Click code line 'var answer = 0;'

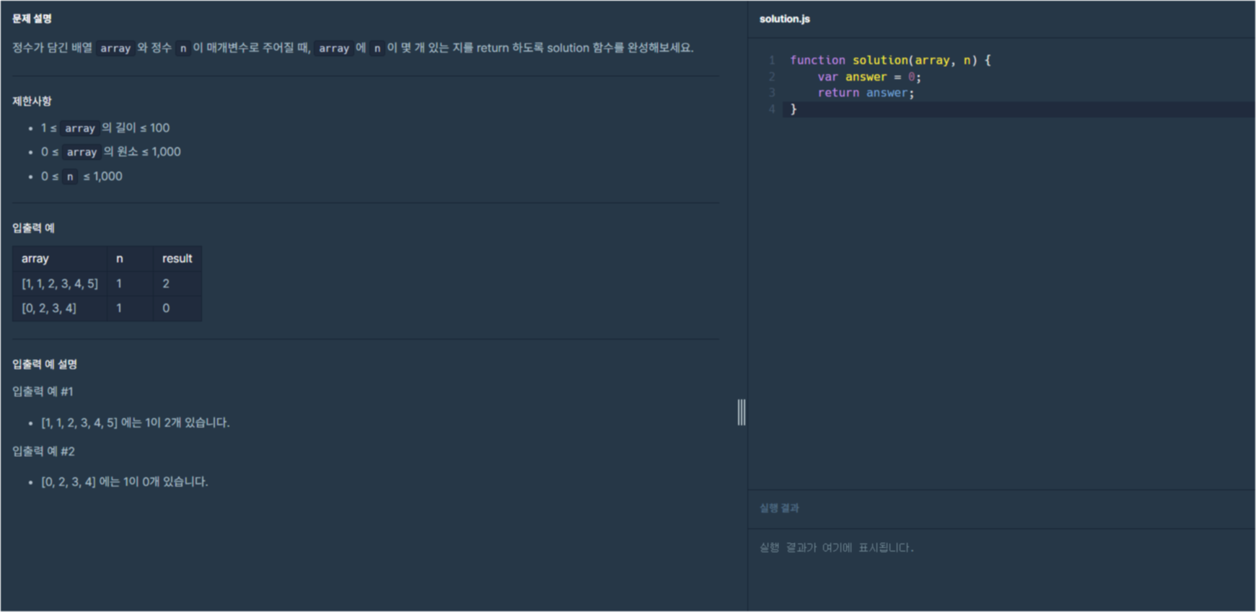[x=869, y=77]
